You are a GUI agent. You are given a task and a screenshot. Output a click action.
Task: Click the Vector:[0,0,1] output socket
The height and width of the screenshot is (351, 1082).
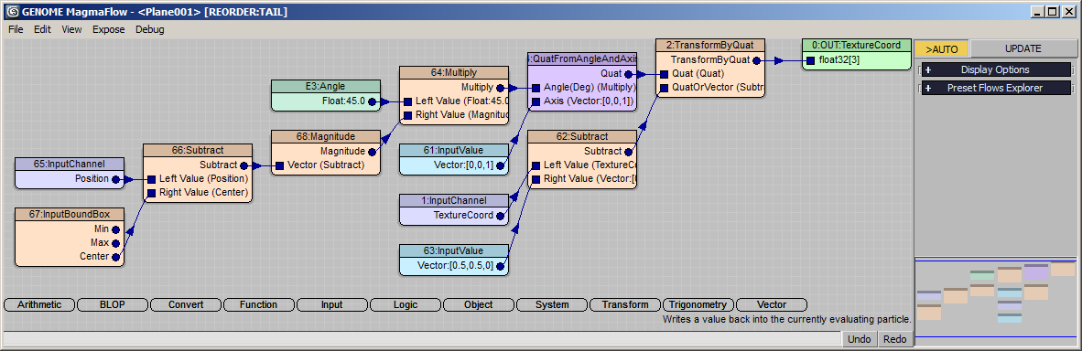pyautogui.click(x=501, y=165)
